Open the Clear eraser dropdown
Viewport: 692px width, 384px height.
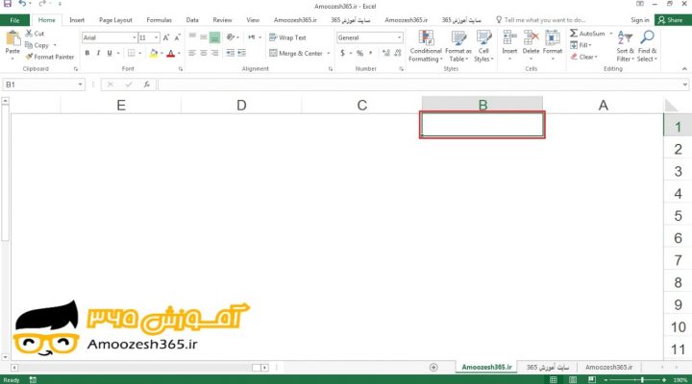point(584,57)
